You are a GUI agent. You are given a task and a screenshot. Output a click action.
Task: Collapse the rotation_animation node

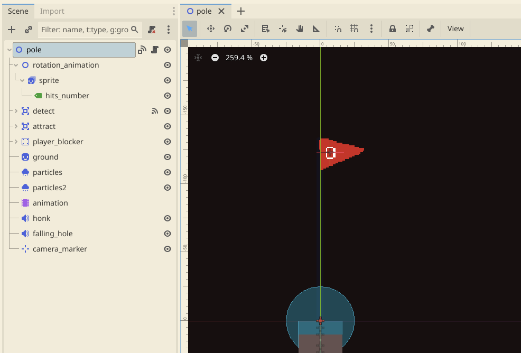[x=16, y=65]
